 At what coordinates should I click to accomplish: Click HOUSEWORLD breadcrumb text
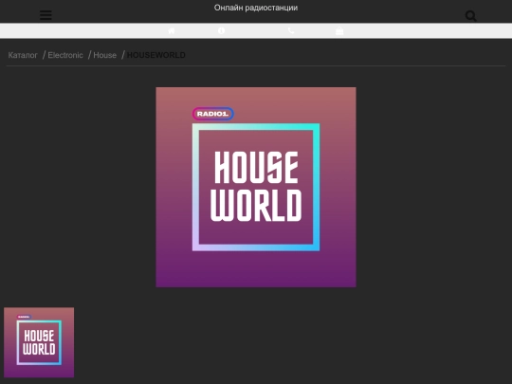coord(156,55)
